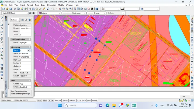194x109 pixels.
Task: Open the Continuous linetype dropdown
Action: click(x=85, y=13)
